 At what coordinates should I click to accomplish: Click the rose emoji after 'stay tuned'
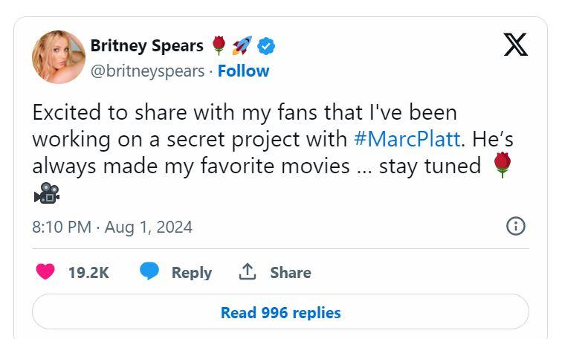(x=503, y=165)
